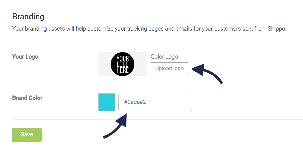Image resolution: width=303 pixels, height=164 pixels.
Task: Save the branding settings
Action: (x=27, y=135)
